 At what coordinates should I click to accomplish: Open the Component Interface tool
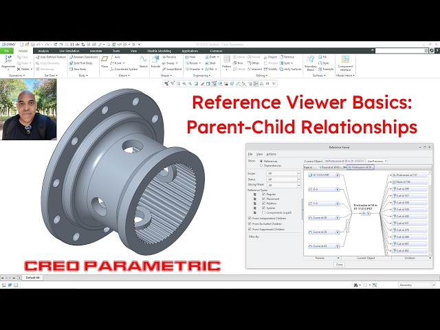point(345,63)
